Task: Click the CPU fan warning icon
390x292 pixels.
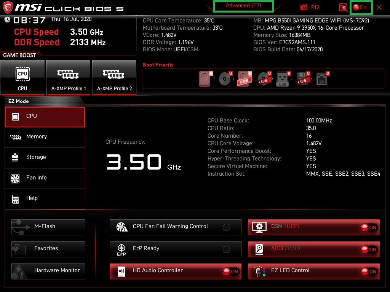Action: 122,227
